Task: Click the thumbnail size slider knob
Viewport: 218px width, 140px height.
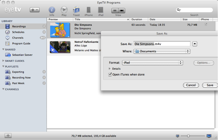Action: point(188,136)
